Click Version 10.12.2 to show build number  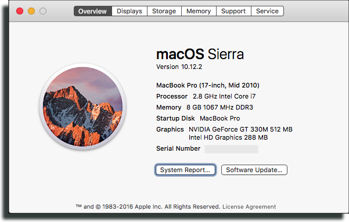click(x=179, y=67)
